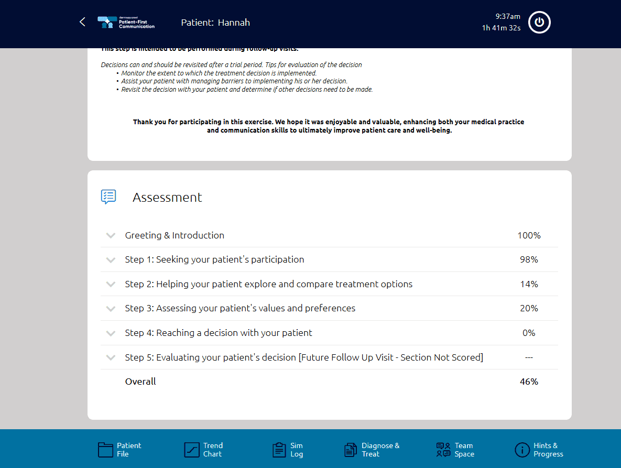
Task: Open the Patient File folder icon
Action: pyautogui.click(x=105, y=450)
